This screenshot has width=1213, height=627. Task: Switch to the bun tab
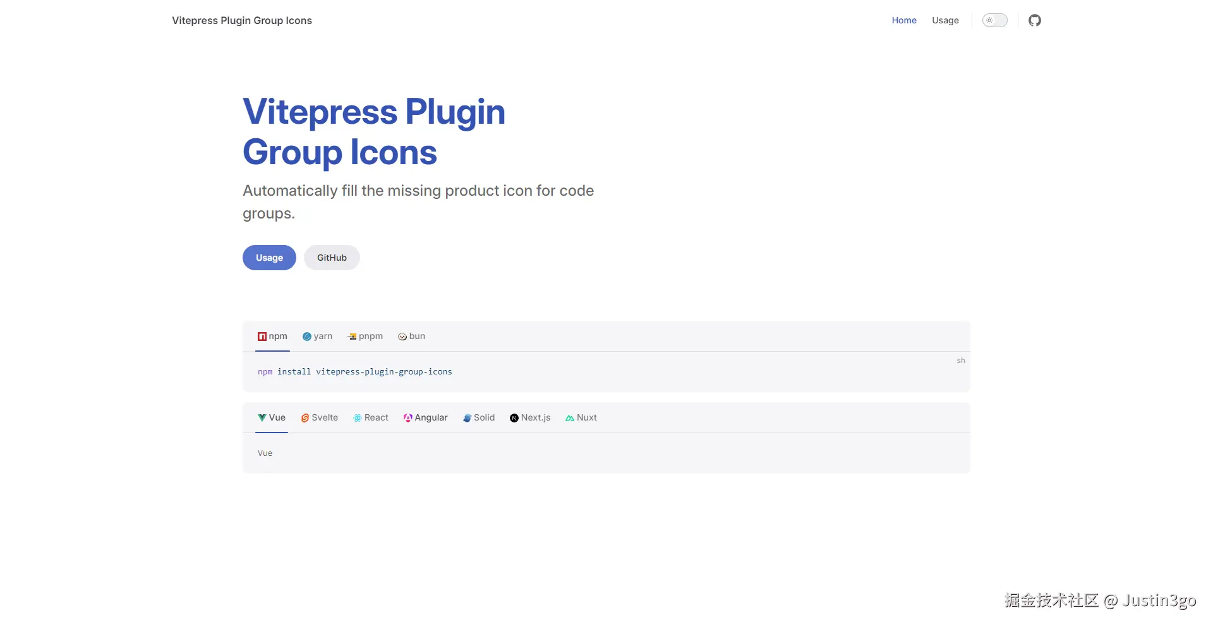(x=411, y=337)
